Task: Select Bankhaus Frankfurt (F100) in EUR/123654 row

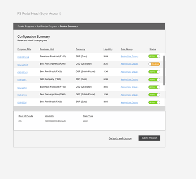Action: point(53,56)
